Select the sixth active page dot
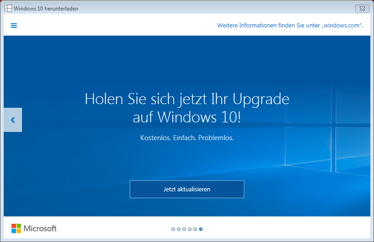Screen dimensions: 374x242 [201, 229]
